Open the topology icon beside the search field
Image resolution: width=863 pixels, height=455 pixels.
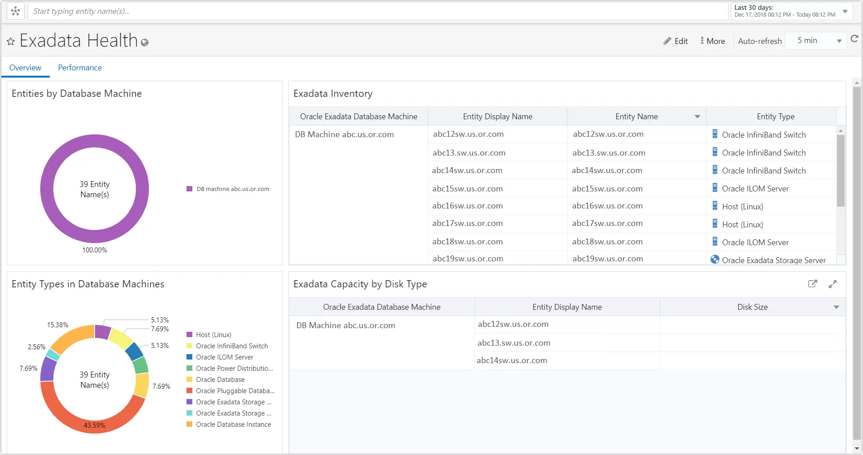pos(16,11)
